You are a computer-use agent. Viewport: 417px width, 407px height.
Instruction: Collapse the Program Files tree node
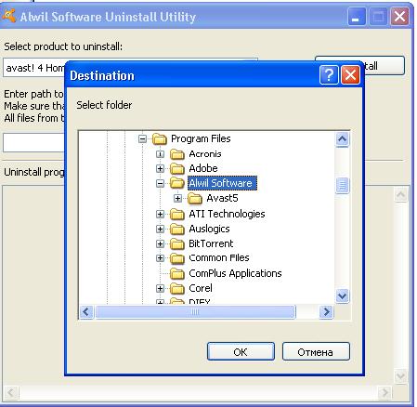pos(142,138)
